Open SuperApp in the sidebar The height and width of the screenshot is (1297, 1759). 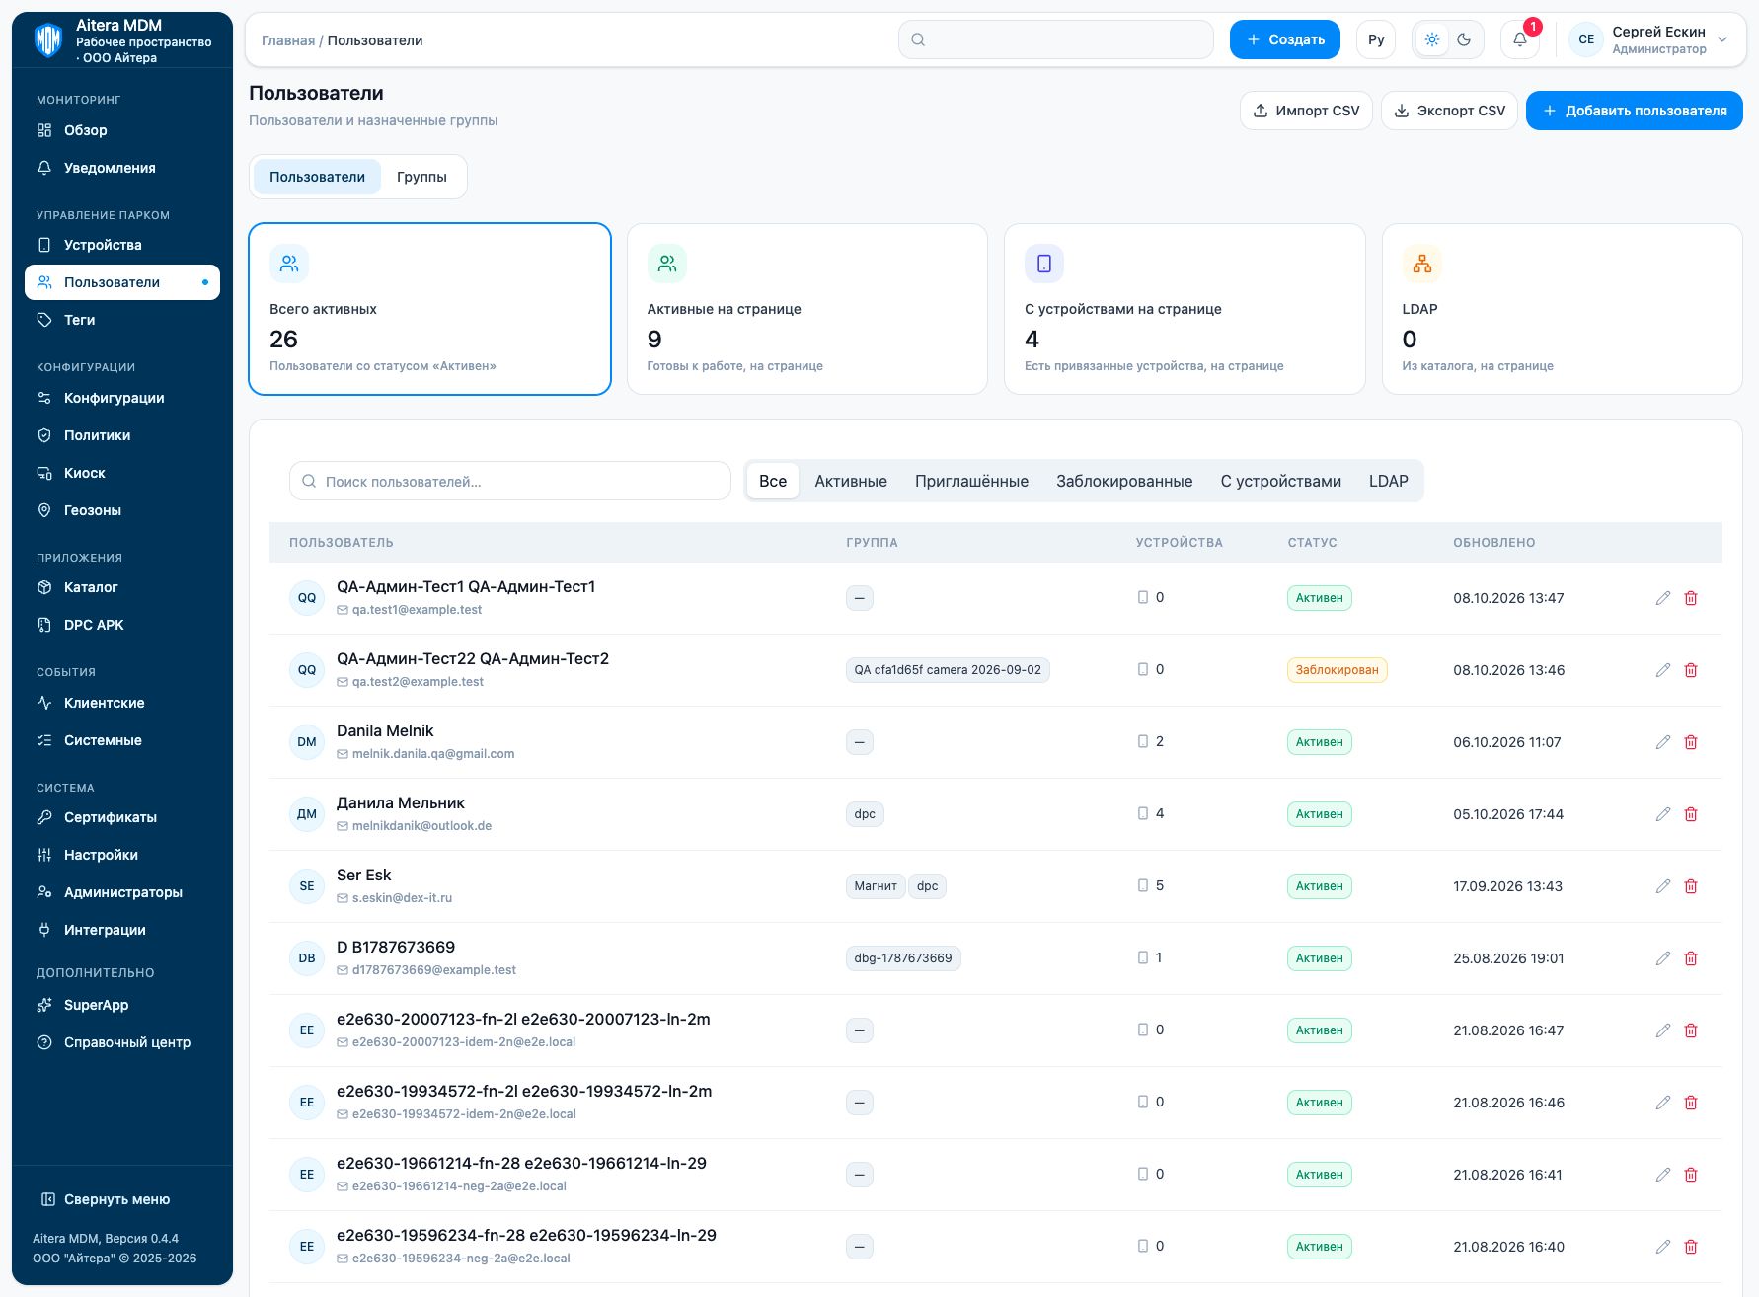(122, 1005)
